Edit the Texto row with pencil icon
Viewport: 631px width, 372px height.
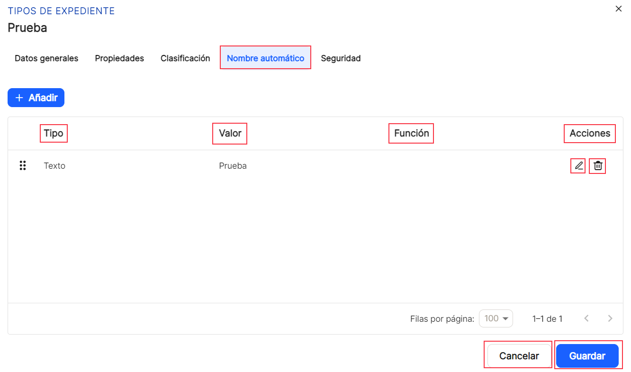578,166
